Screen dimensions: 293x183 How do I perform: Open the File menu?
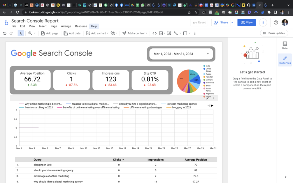click(x=14, y=26)
